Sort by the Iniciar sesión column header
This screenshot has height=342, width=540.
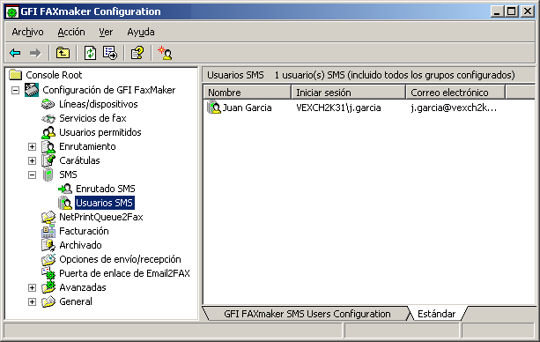(x=349, y=93)
